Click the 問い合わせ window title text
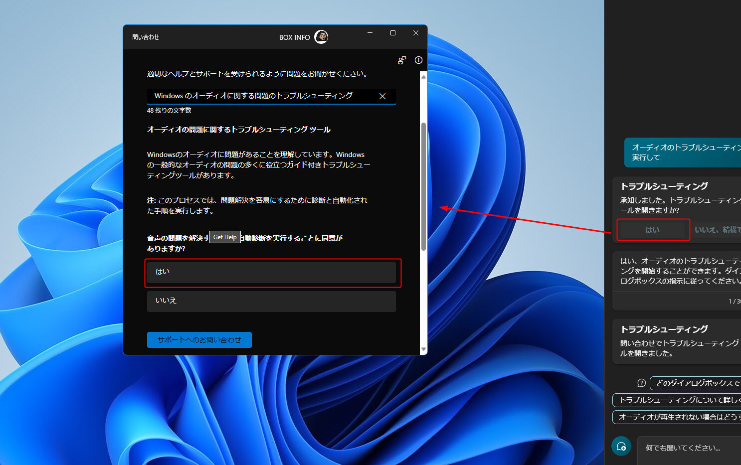The height and width of the screenshot is (465, 741). click(x=146, y=37)
